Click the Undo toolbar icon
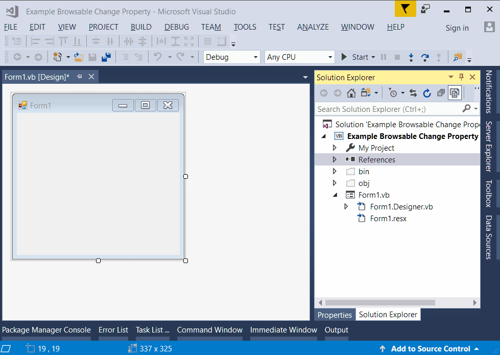500x355 pixels. click(157, 57)
